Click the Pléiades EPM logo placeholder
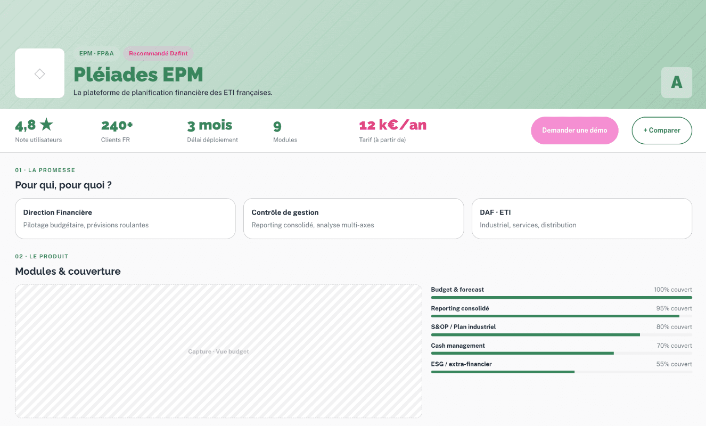Screen dimensions: 706x426 pyautogui.click(x=39, y=73)
